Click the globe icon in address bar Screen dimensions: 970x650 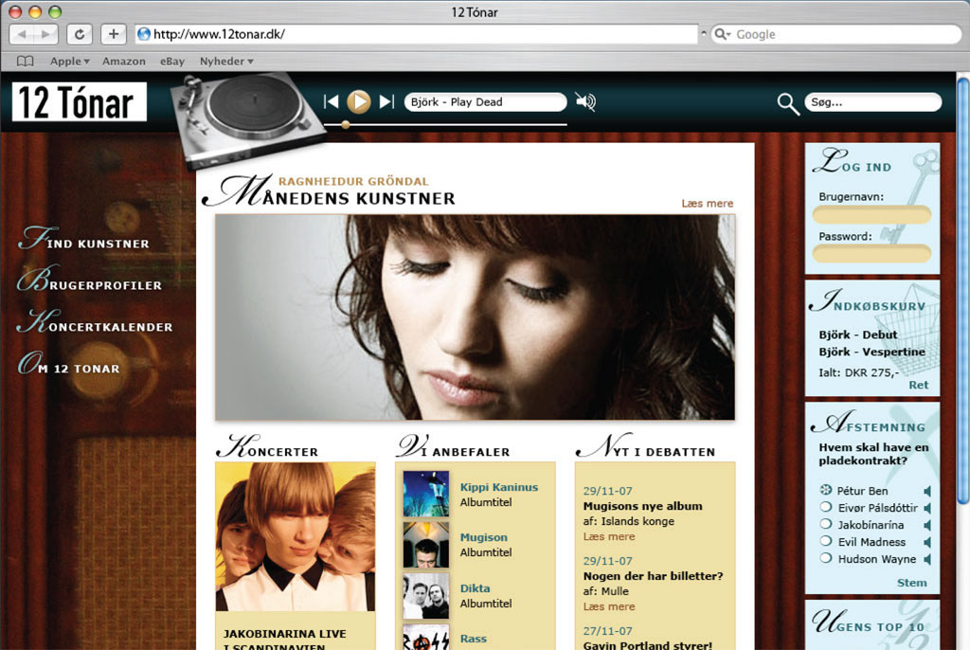[x=144, y=34]
